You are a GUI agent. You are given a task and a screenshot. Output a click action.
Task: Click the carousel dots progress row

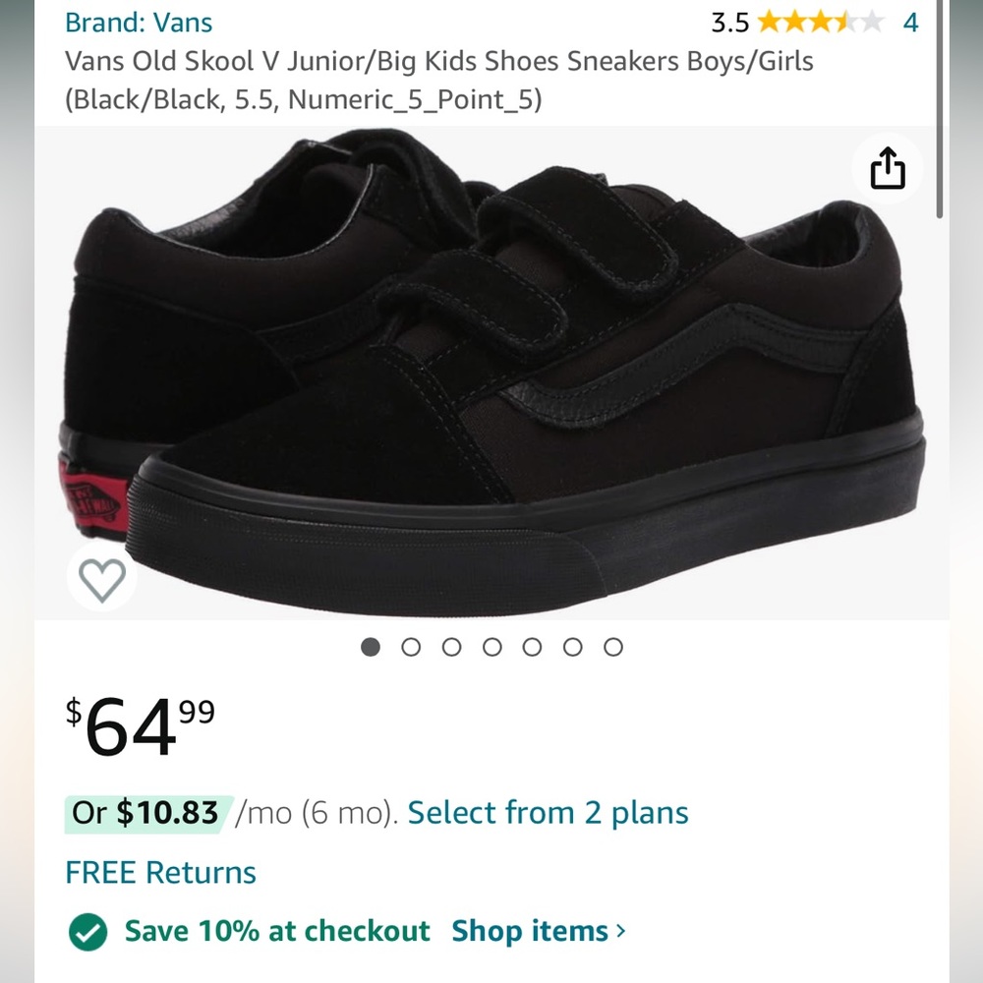point(491,647)
